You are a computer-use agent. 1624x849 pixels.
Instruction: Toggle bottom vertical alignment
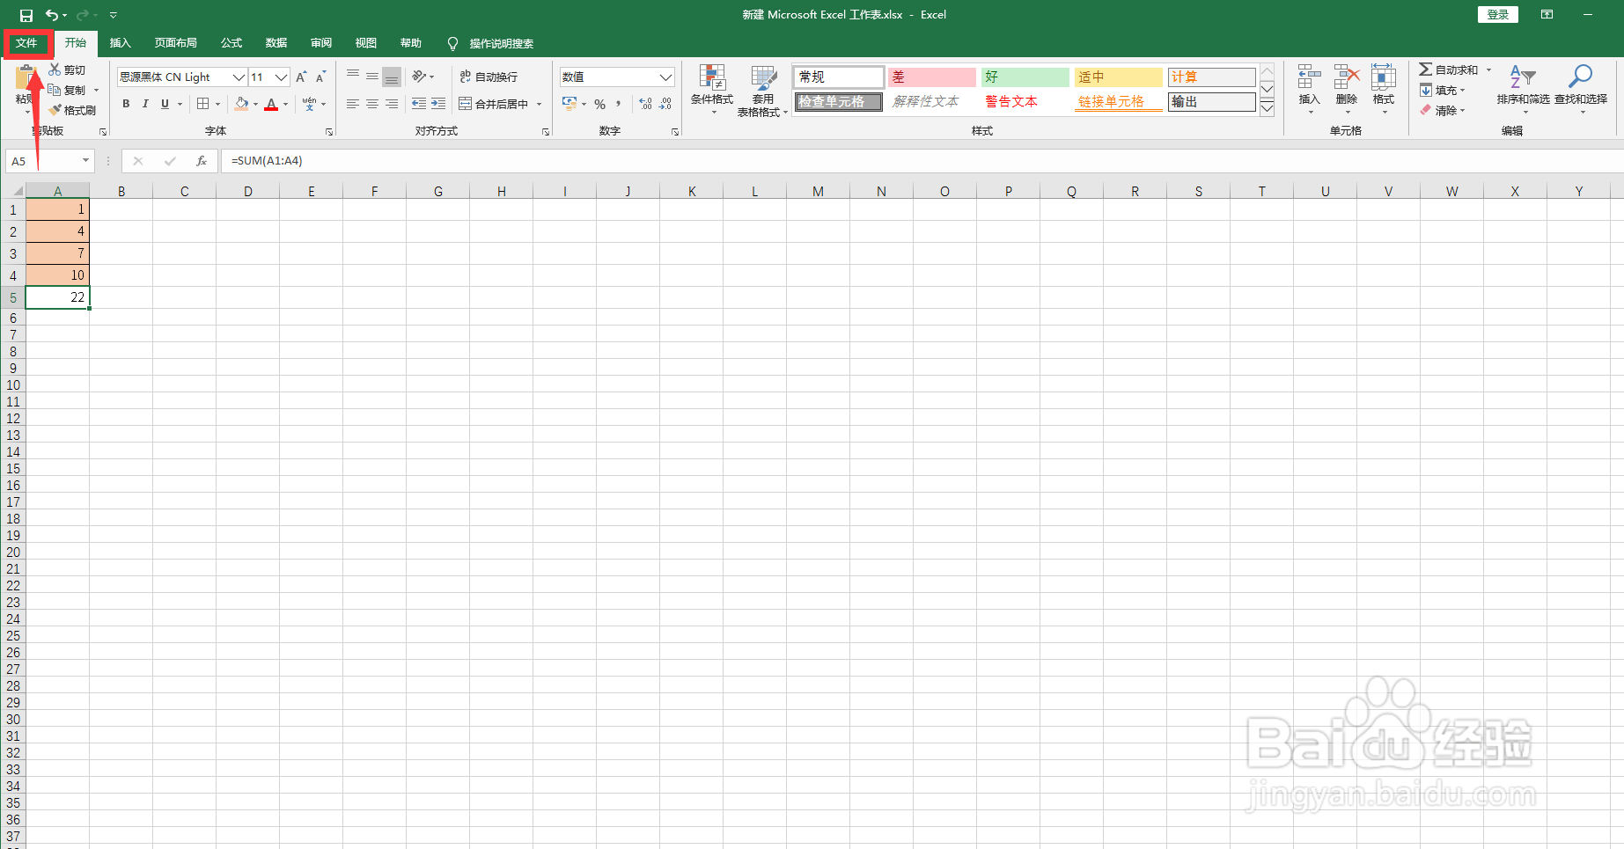392,77
